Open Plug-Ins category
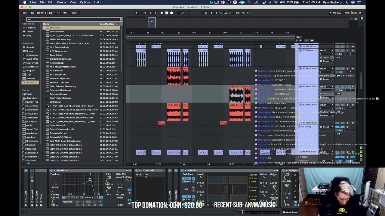 click(30, 70)
